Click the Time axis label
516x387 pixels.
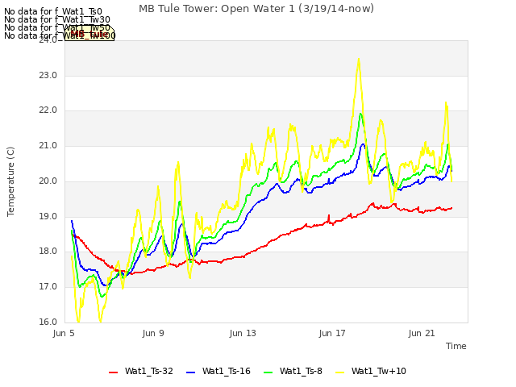click(x=456, y=346)
